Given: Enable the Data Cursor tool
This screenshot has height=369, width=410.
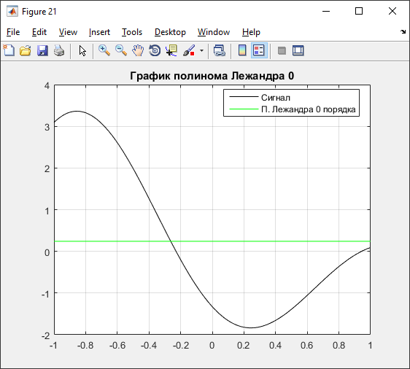Looking at the screenshot, I should pos(171,50).
